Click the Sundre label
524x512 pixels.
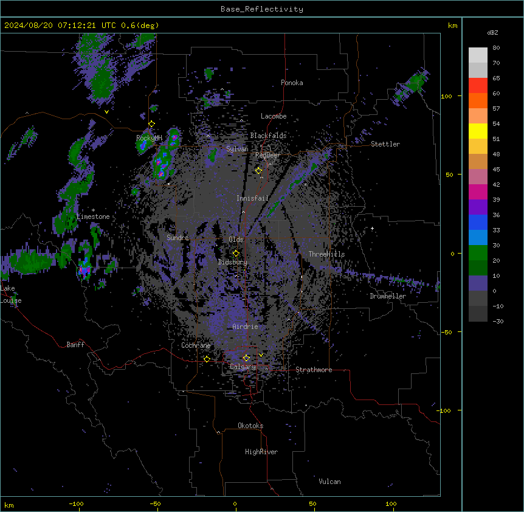[x=178, y=238]
